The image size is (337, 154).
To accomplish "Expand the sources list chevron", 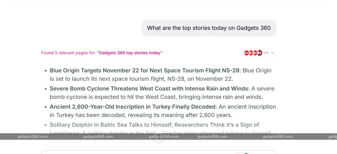I will (272, 53).
